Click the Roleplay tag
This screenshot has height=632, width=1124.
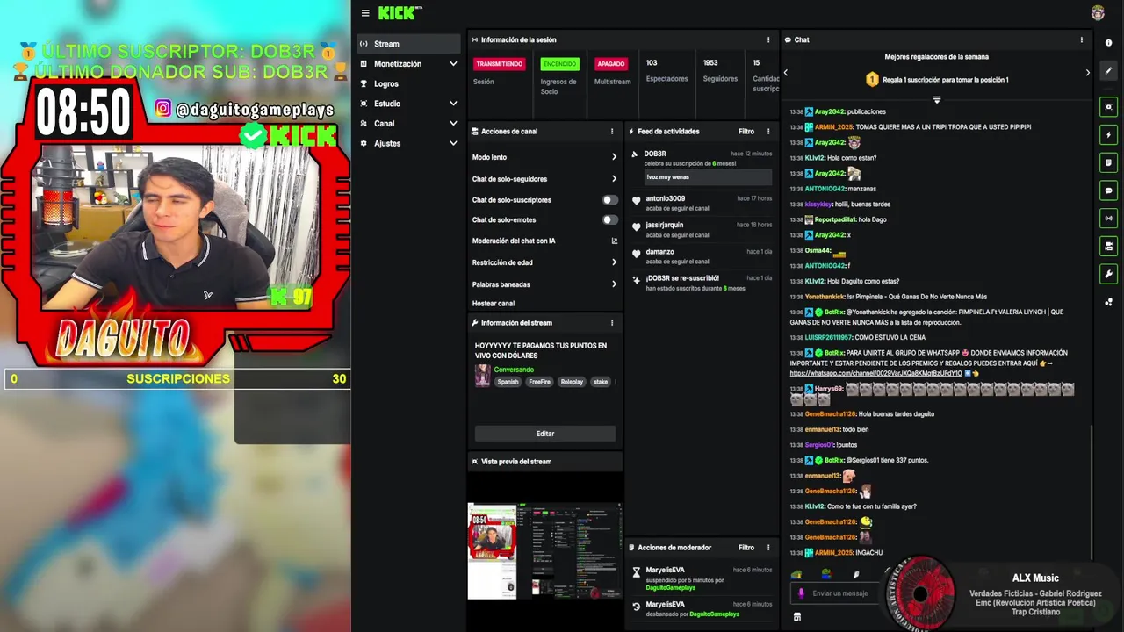[x=572, y=382]
